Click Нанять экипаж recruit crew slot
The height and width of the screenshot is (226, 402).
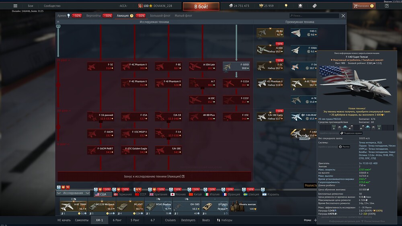click(243, 207)
